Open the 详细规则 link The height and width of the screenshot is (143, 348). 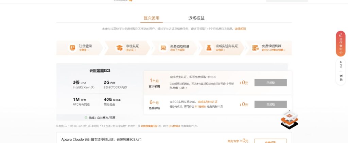pyautogui.click(x=240, y=29)
